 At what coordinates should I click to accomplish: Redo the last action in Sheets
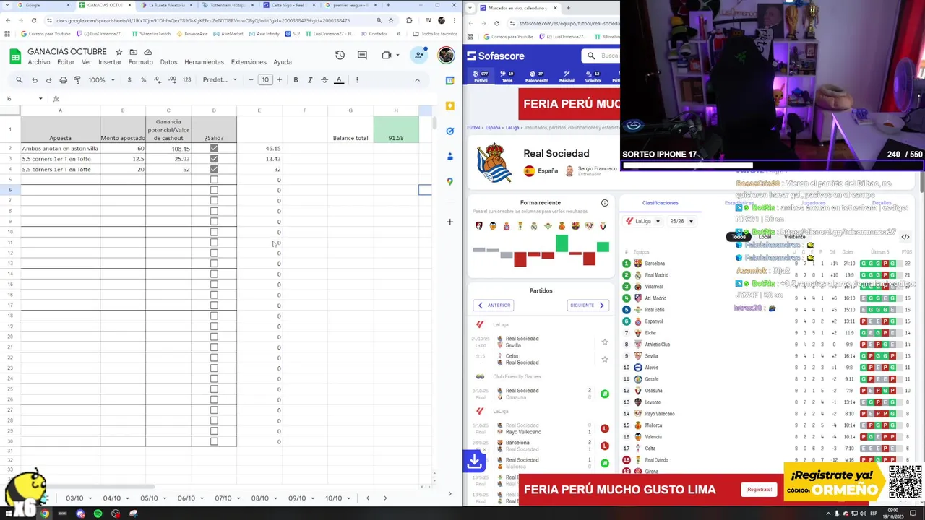tap(48, 80)
